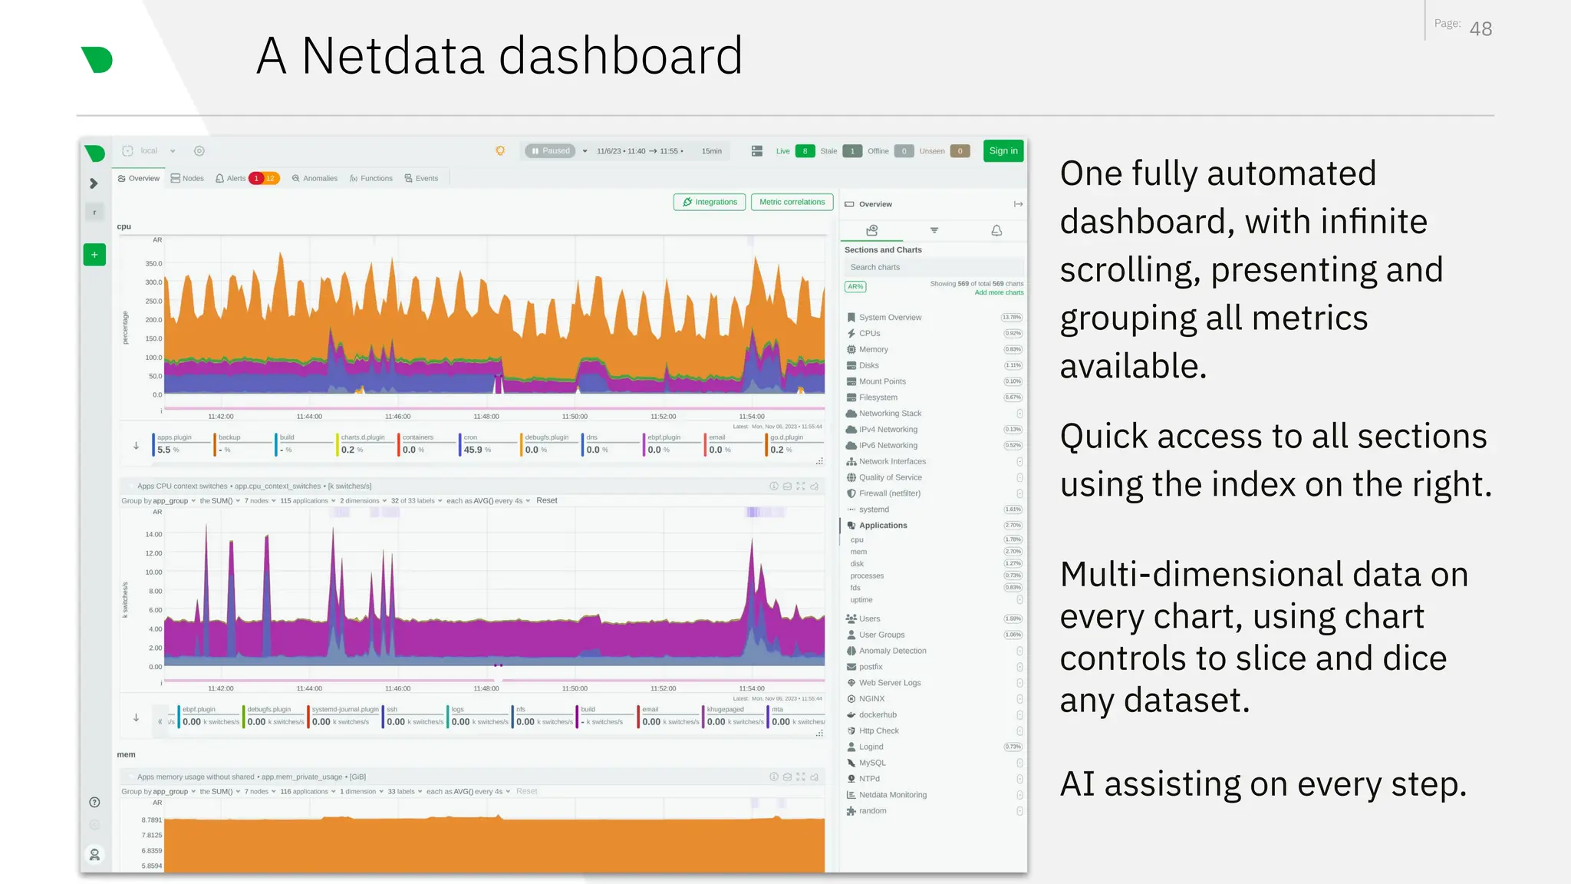Switch to the Anomalies tab

point(315,179)
